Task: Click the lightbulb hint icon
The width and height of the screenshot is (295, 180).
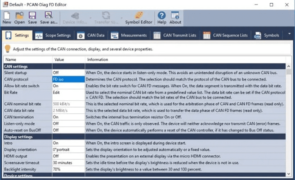Action: [8, 49]
